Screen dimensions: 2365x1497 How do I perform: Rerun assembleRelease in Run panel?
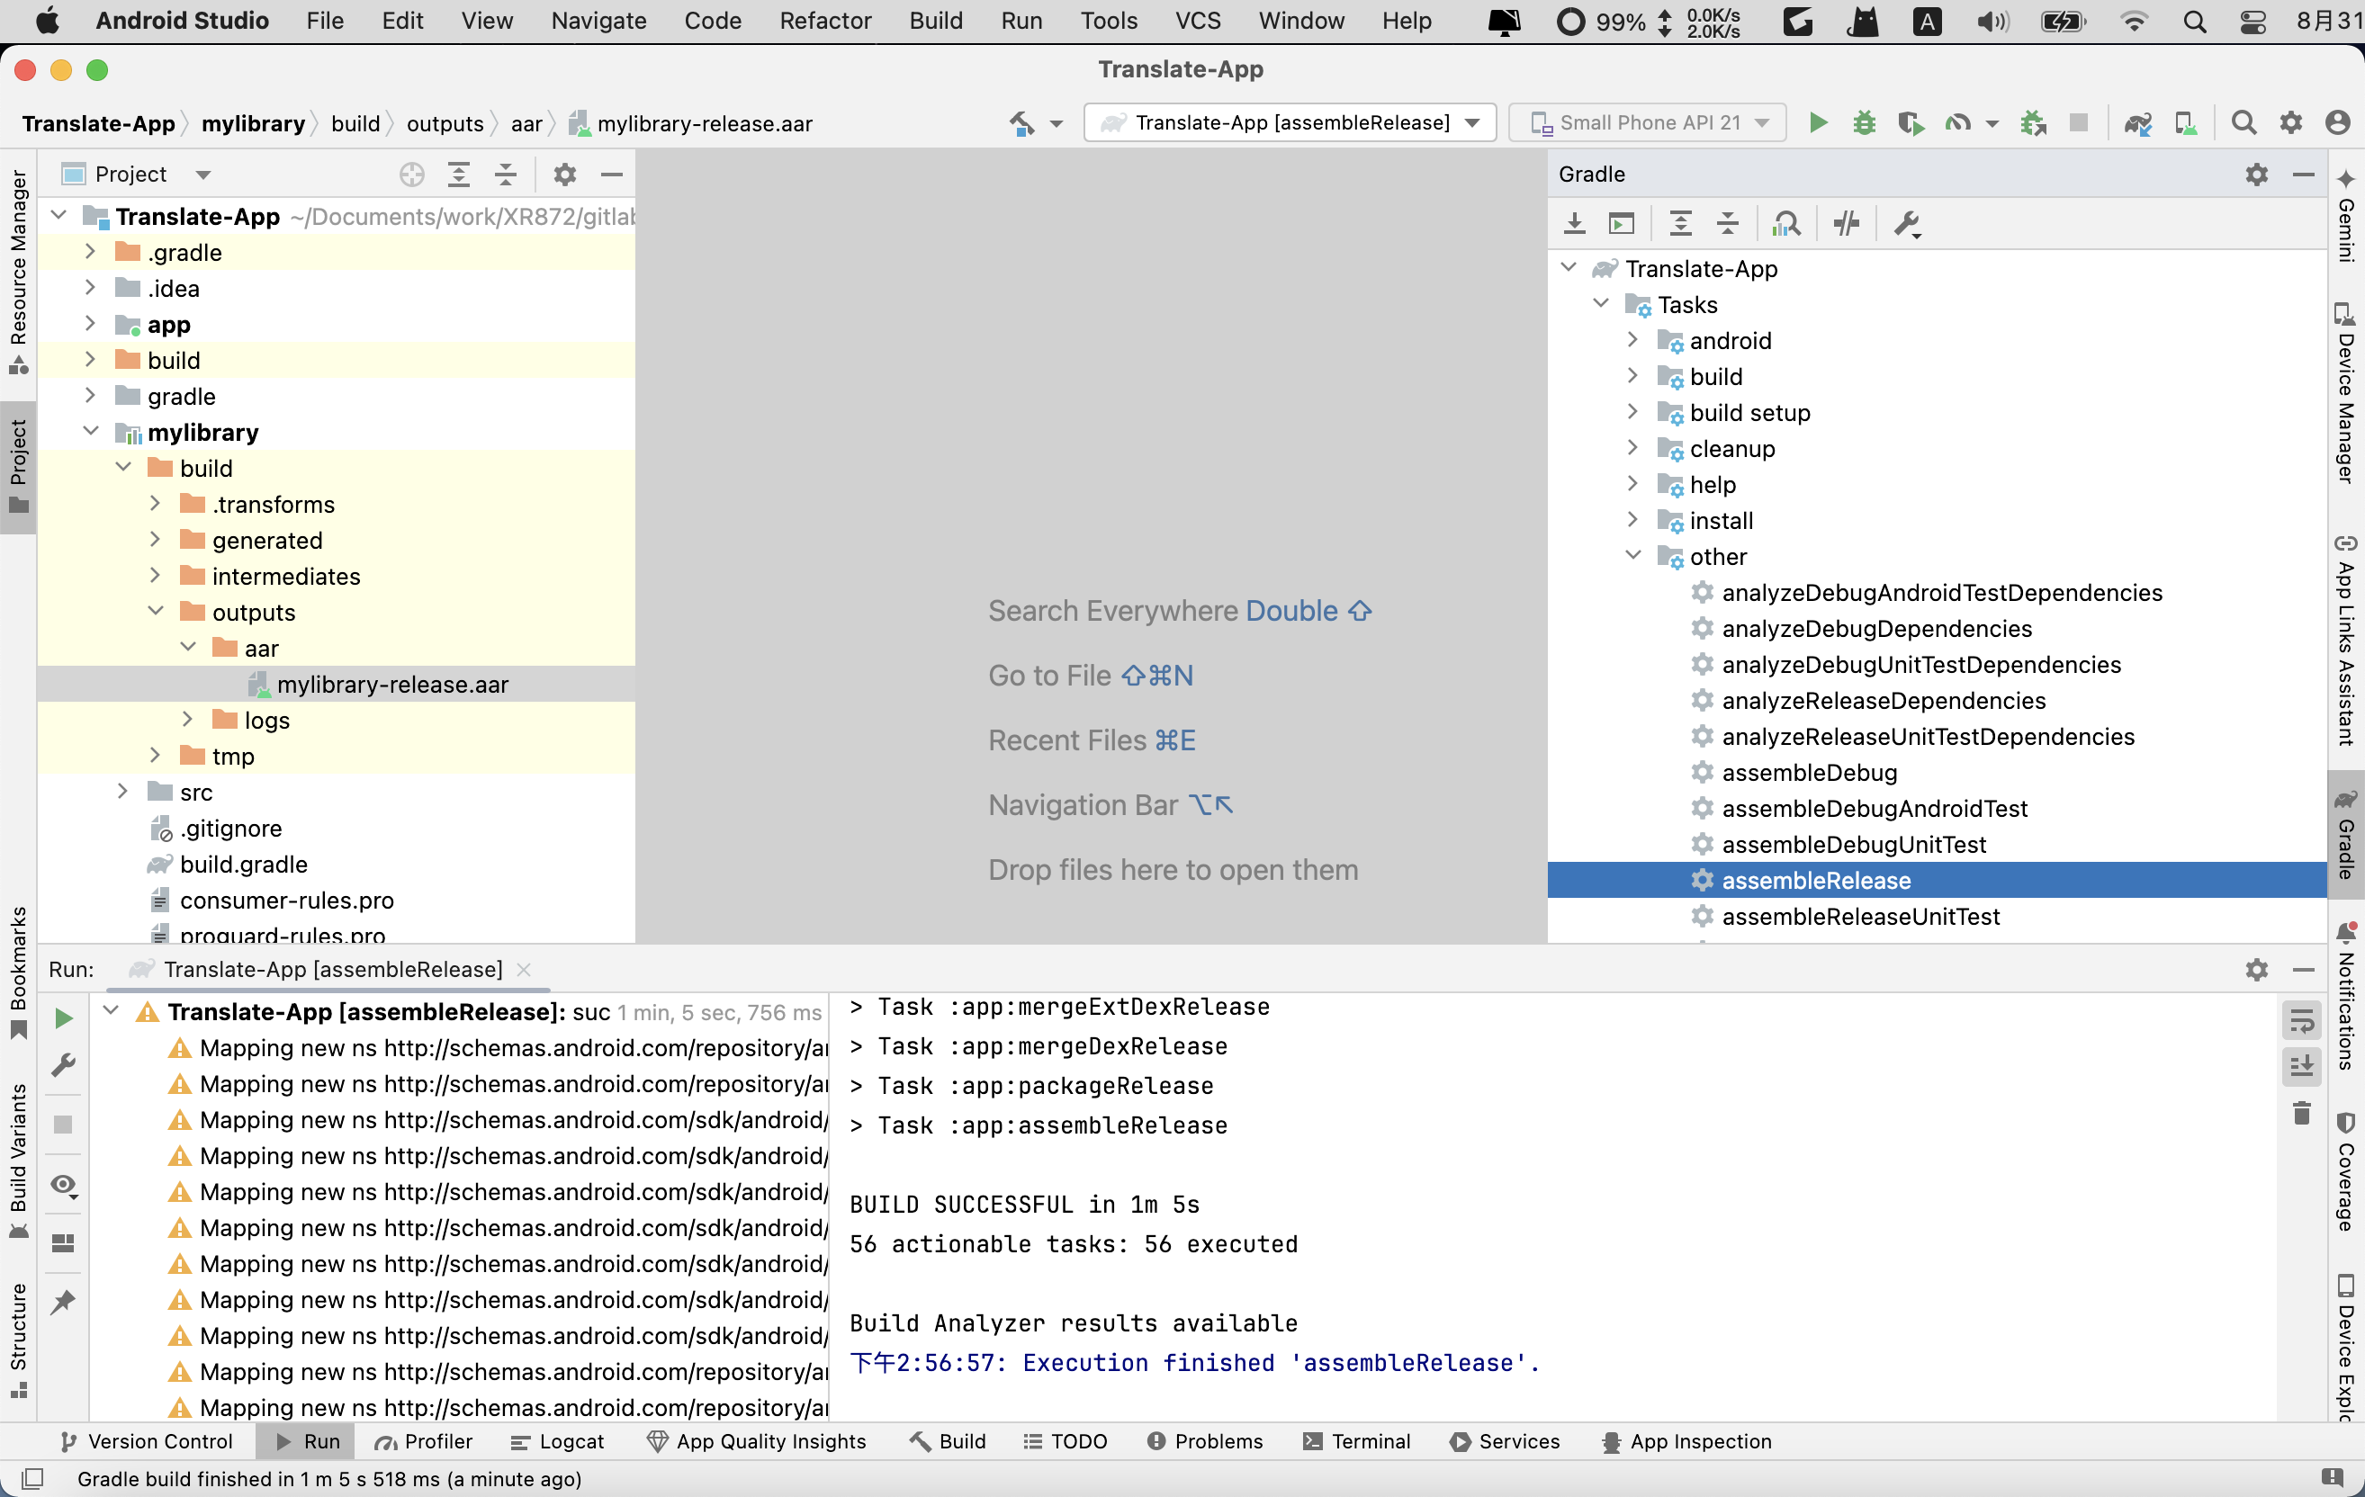pyautogui.click(x=63, y=1018)
